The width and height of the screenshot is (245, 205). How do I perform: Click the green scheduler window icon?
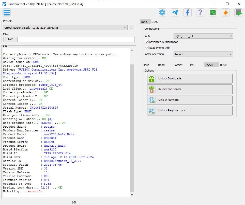click(213, 12)
